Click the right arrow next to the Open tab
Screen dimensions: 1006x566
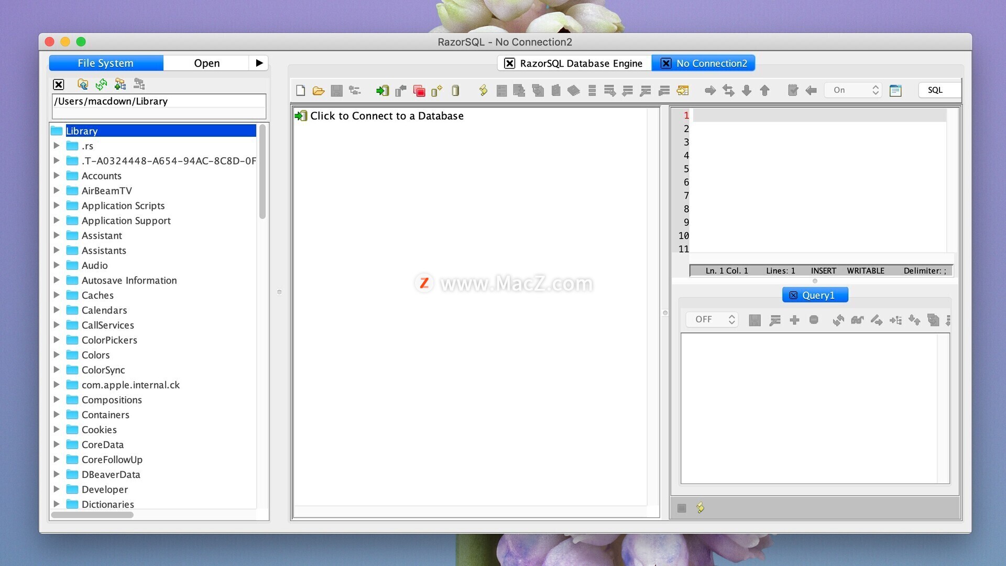[x=259, y=63]
